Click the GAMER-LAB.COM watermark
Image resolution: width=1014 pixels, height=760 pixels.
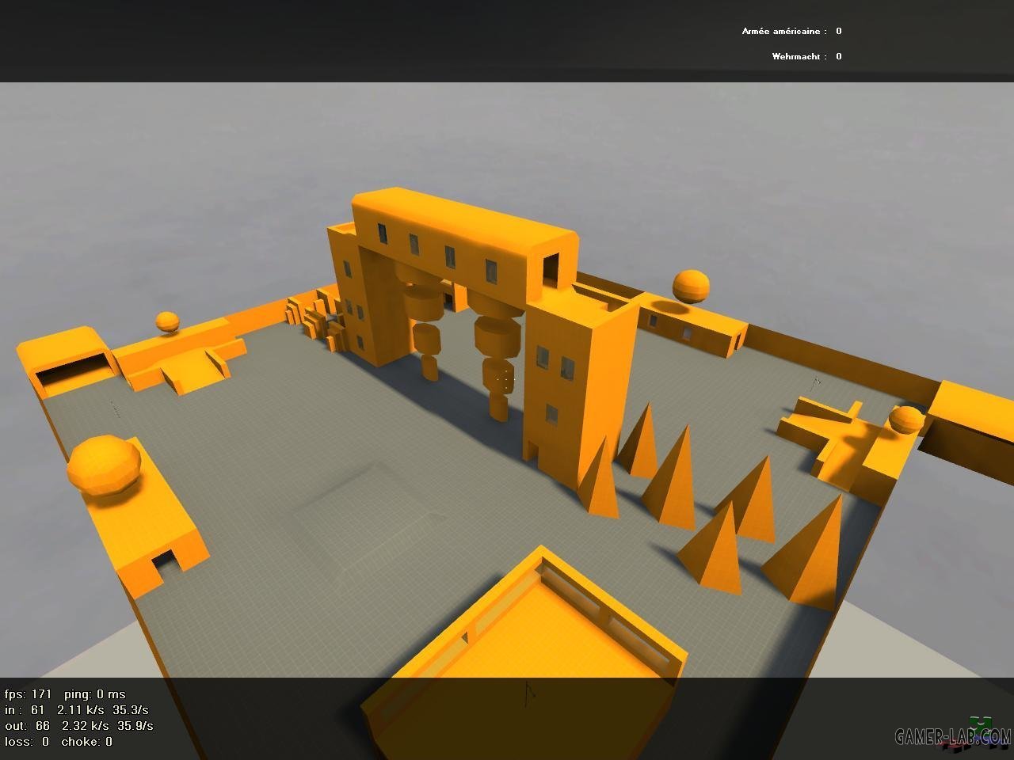click(953, 737)
